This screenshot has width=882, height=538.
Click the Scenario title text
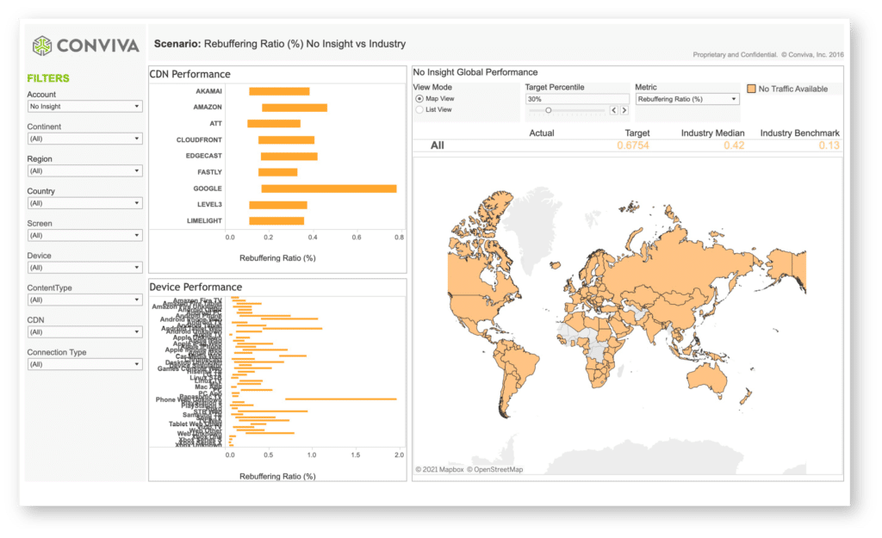tap(280, 44)
